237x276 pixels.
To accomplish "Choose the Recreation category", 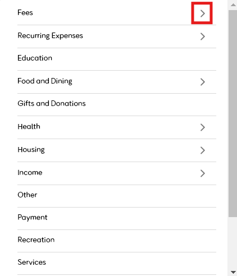I will (36, 240).
